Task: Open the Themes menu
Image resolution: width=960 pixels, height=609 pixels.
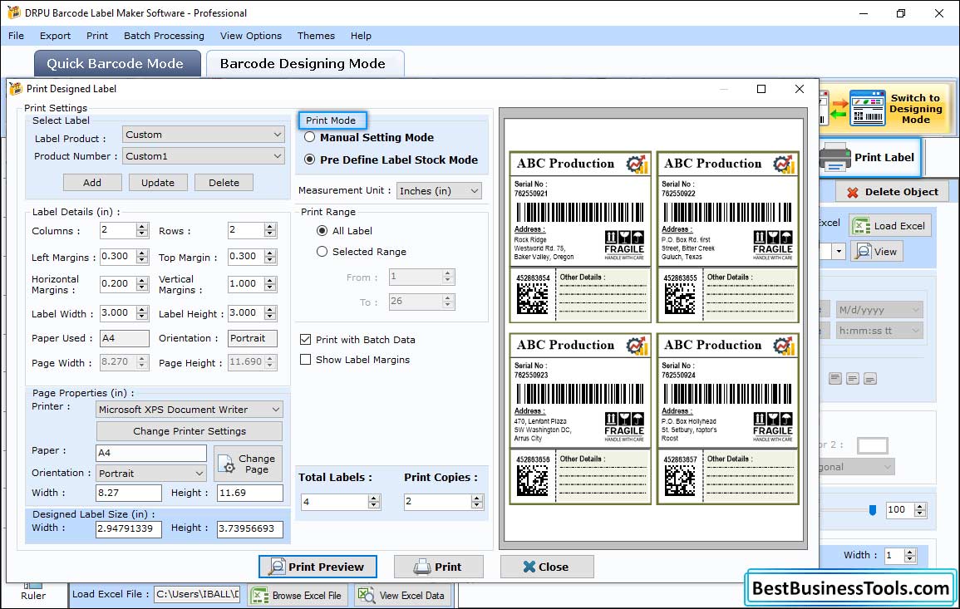Action: pyautogui.click(x=316, y=36)
